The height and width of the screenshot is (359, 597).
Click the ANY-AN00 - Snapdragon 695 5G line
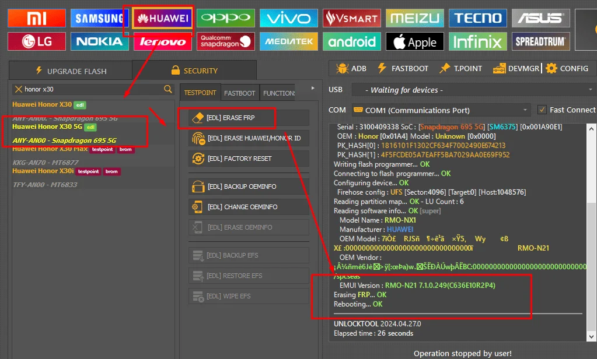click(x=64, y=140)
